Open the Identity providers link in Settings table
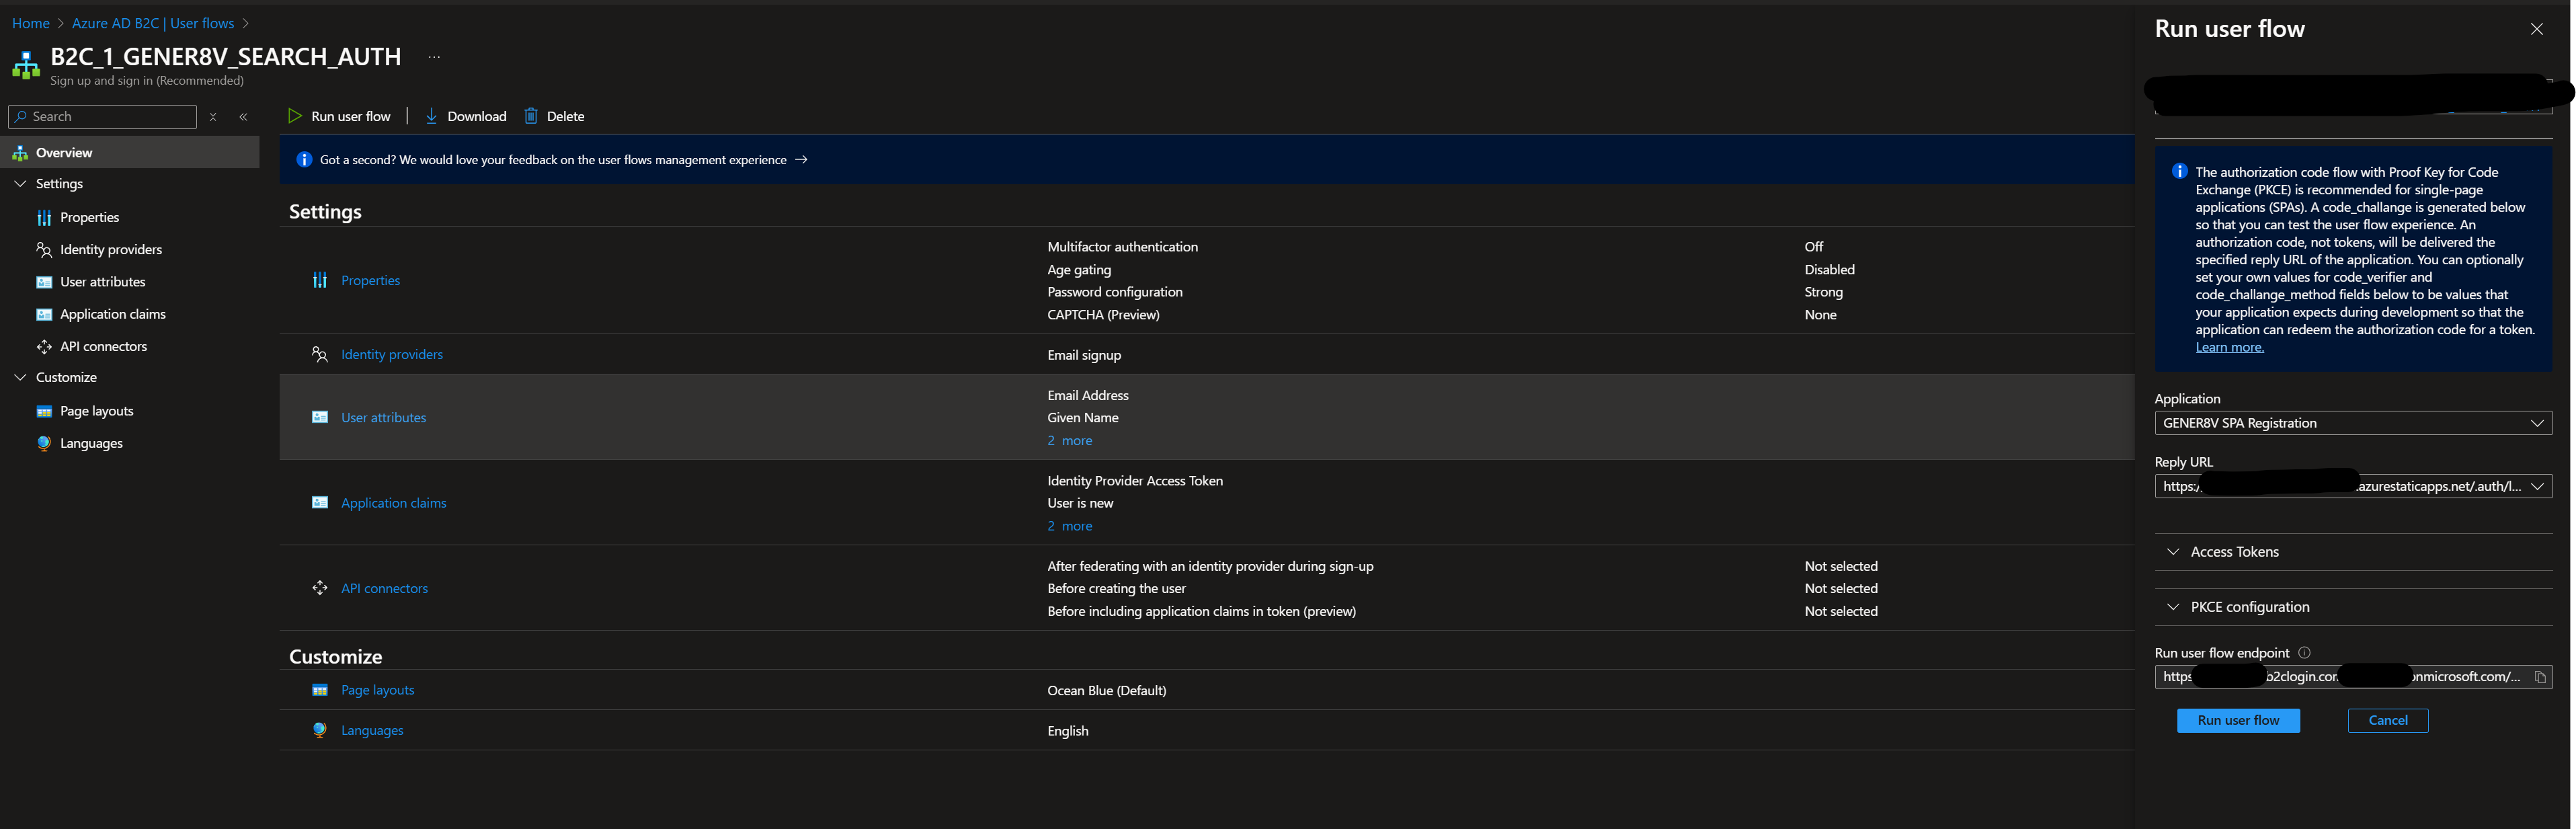 391,354
